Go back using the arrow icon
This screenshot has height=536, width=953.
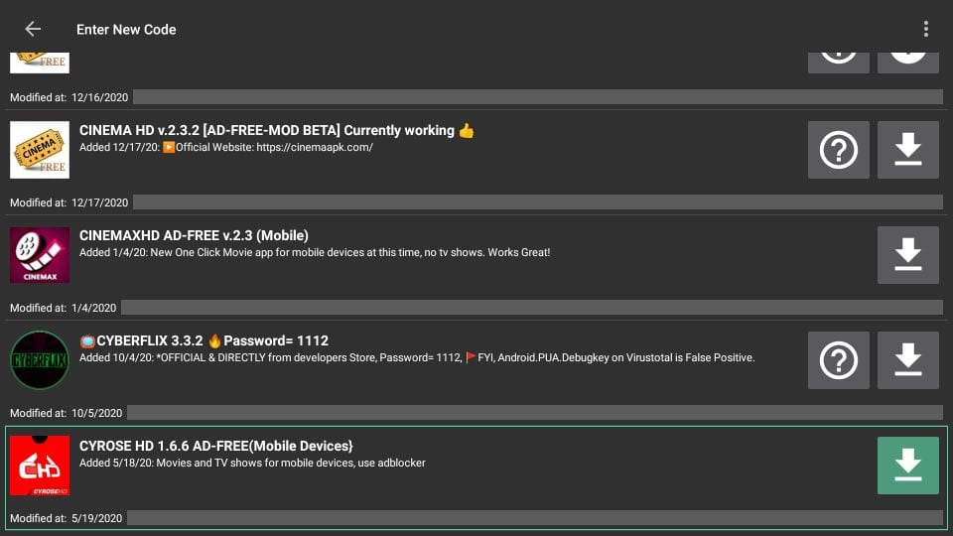[33, 29]
